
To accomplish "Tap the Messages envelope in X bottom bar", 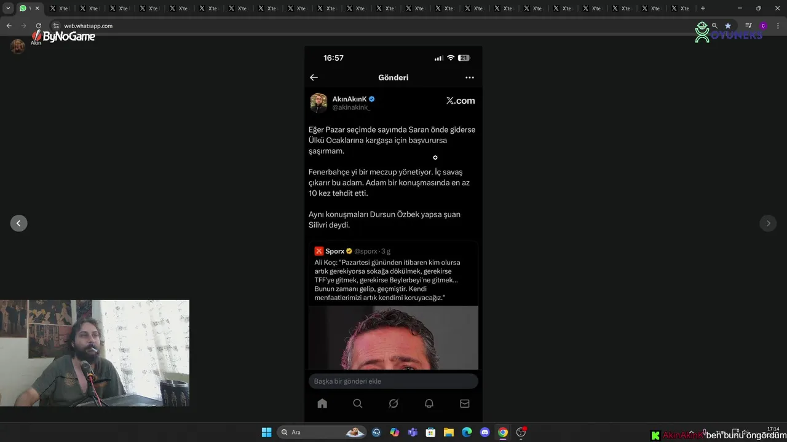I will (x=465, y=403).
